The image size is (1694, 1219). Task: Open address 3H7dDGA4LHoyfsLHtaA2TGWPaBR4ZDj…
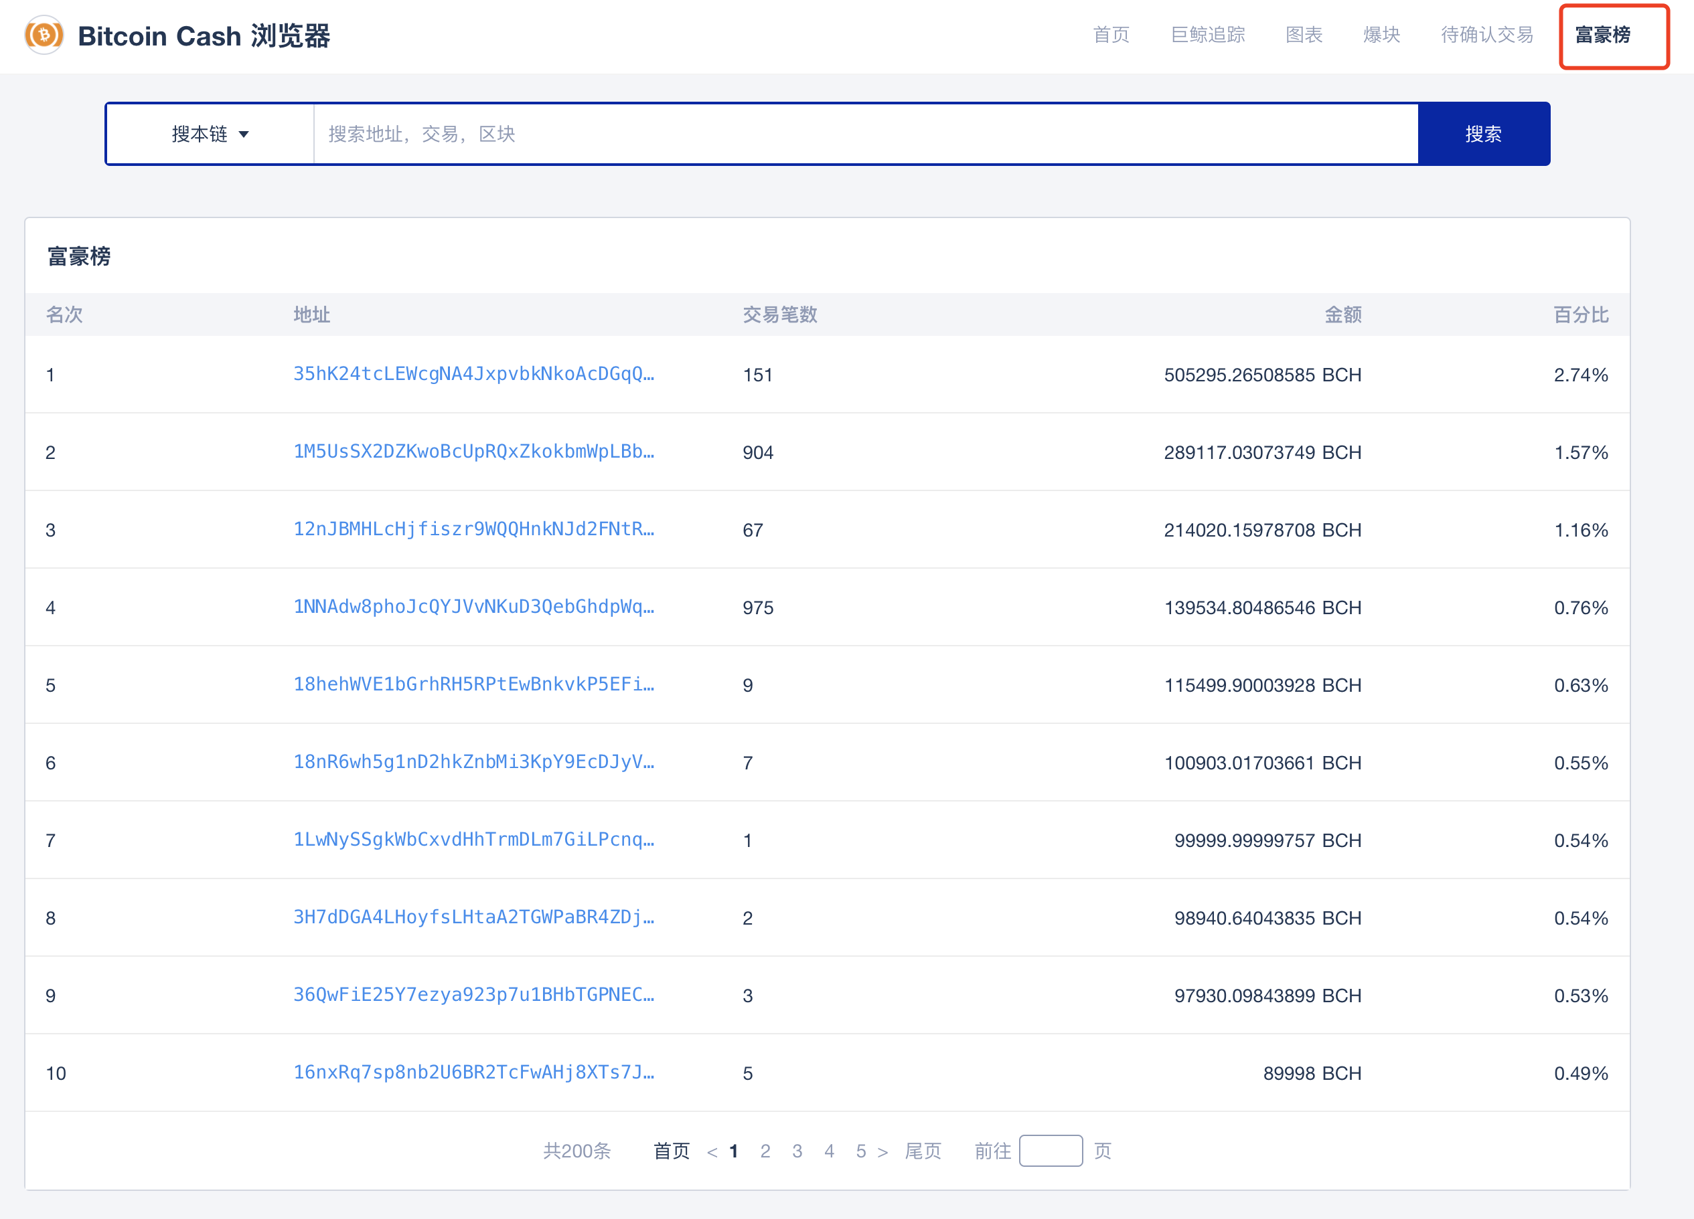473,917
